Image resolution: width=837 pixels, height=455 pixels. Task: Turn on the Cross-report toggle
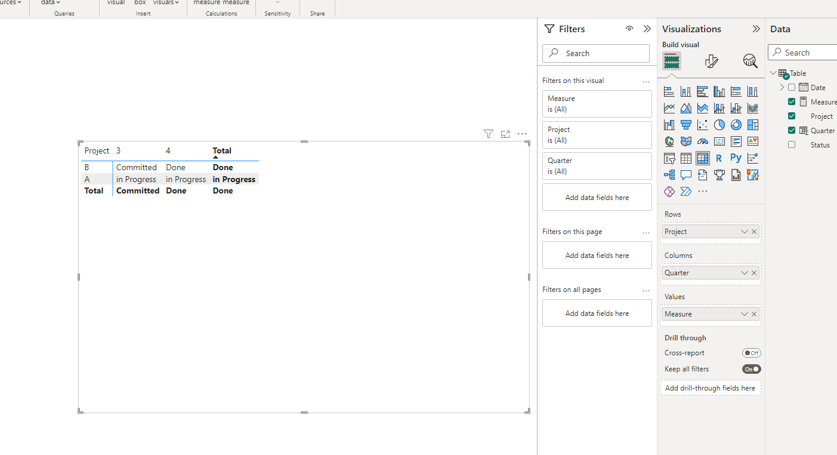coord(752,353)
